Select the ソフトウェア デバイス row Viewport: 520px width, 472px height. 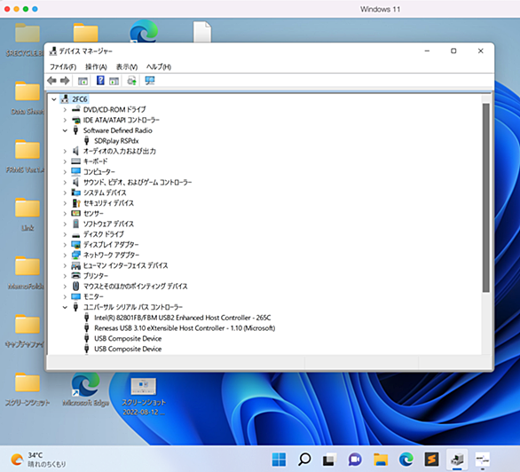pos(108,224)
